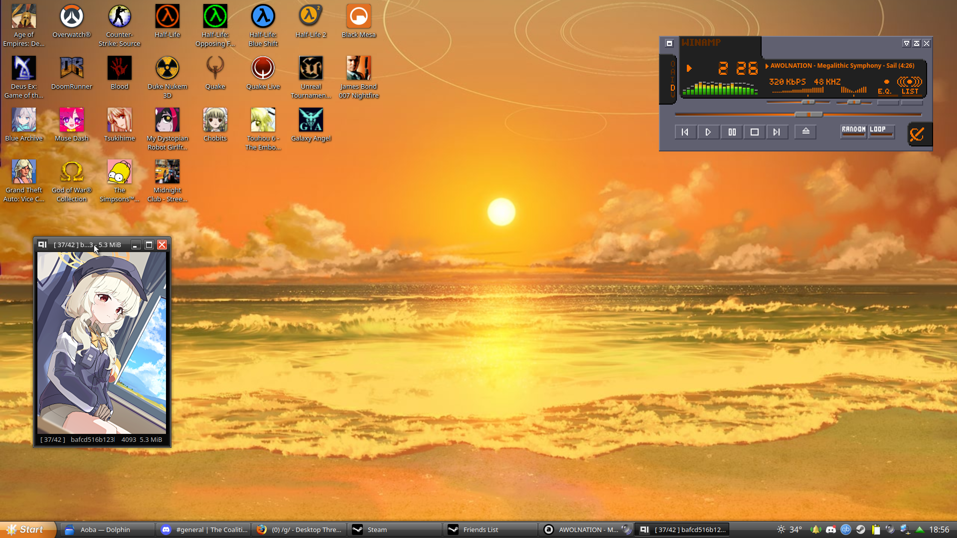Select the Touhou 6 desktop icon
957x538 pixels.
point(263,129)
